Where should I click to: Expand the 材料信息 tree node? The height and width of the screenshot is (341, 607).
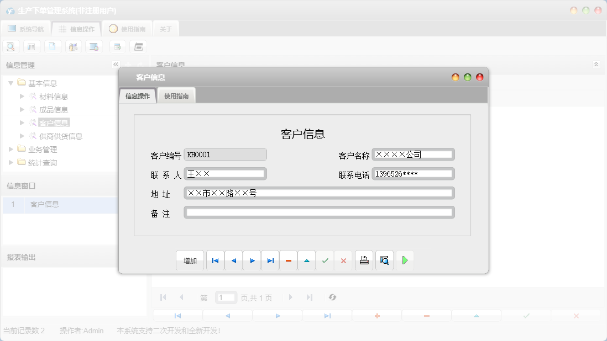(22, 96)
